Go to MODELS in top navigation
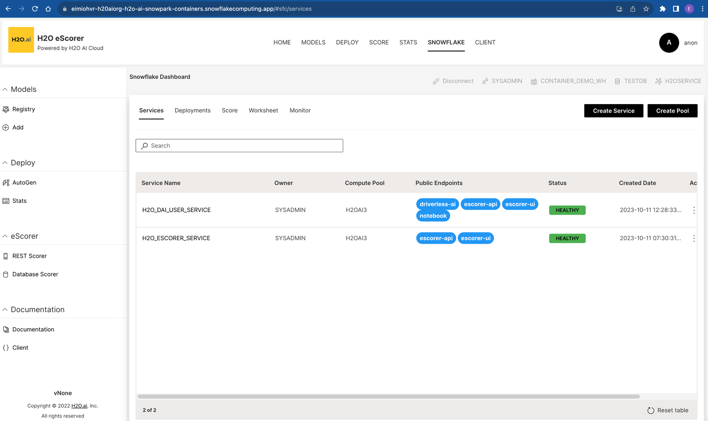Viewport: 708px width, 421px height. (313, 42)
